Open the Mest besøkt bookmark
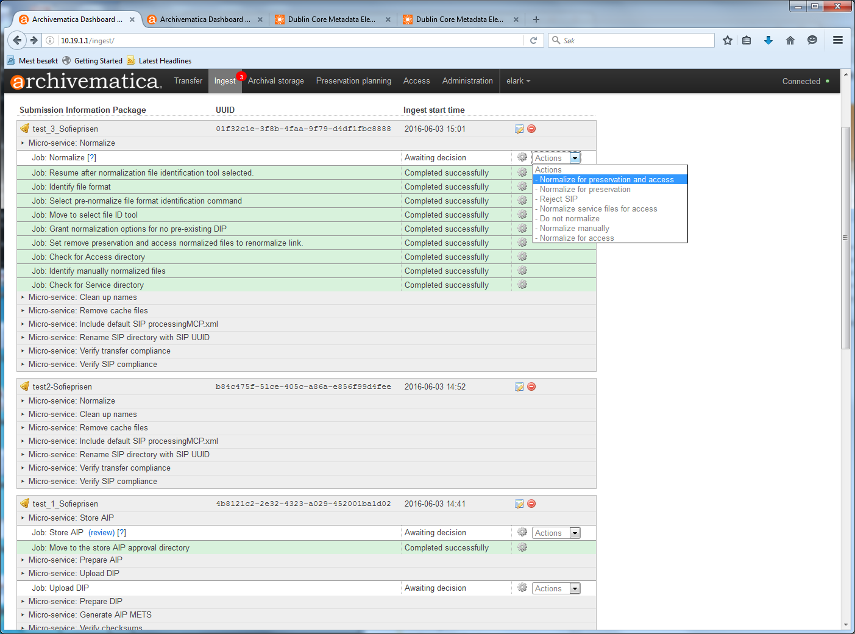Screen dimensions: 855x634 (x=32, y=61)
